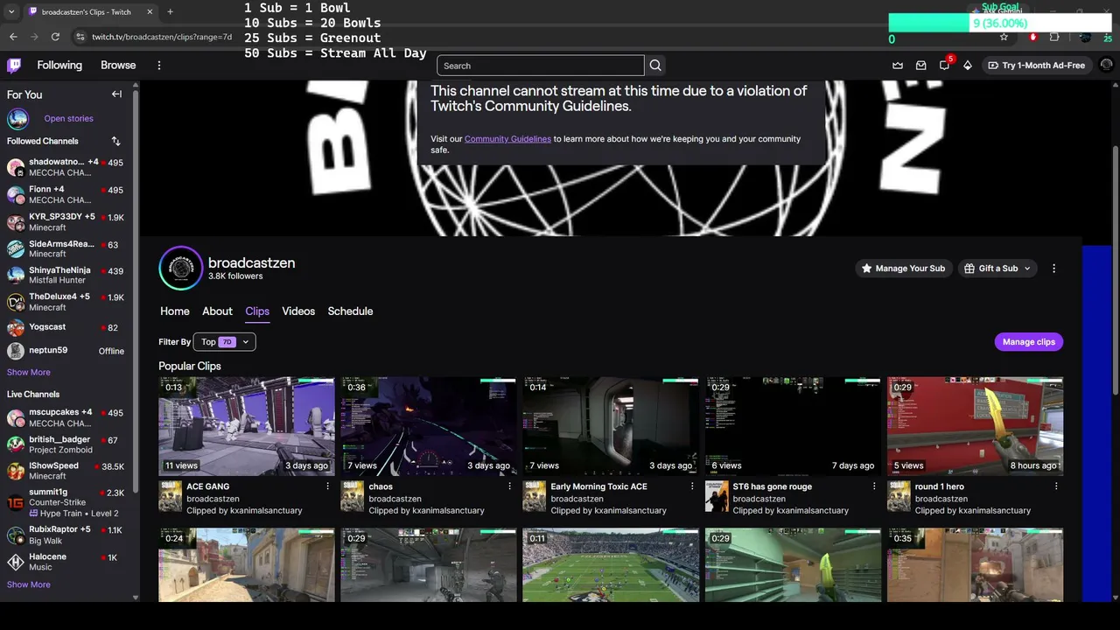Open options menu for ST6 has gone rouge clip
1120x630 pixels.
[x=874, y=486]
